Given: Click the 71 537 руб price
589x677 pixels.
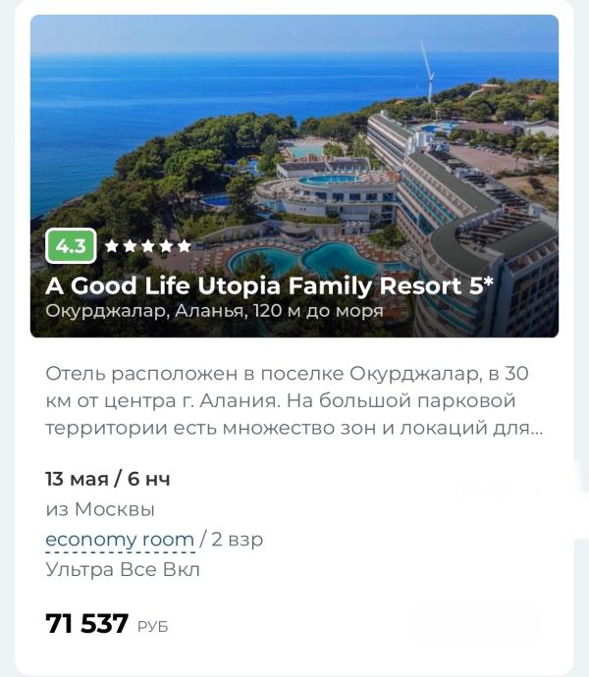Looking at the screenshot, I should point(107,624).
